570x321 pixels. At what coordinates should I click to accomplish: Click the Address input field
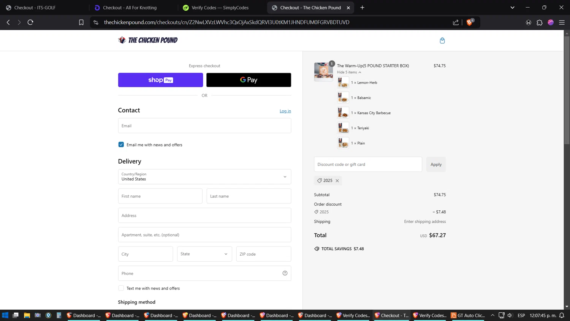point(204,215)
